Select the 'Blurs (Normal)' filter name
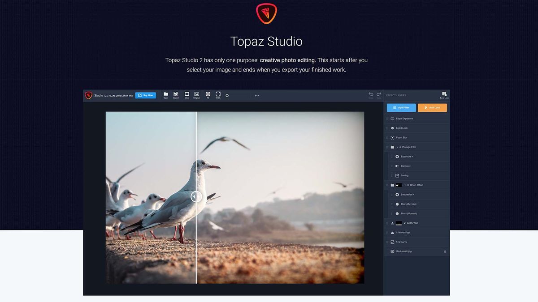Image resolution: width=538 pixels, height=302 pixels. click(x=409, y=213)
